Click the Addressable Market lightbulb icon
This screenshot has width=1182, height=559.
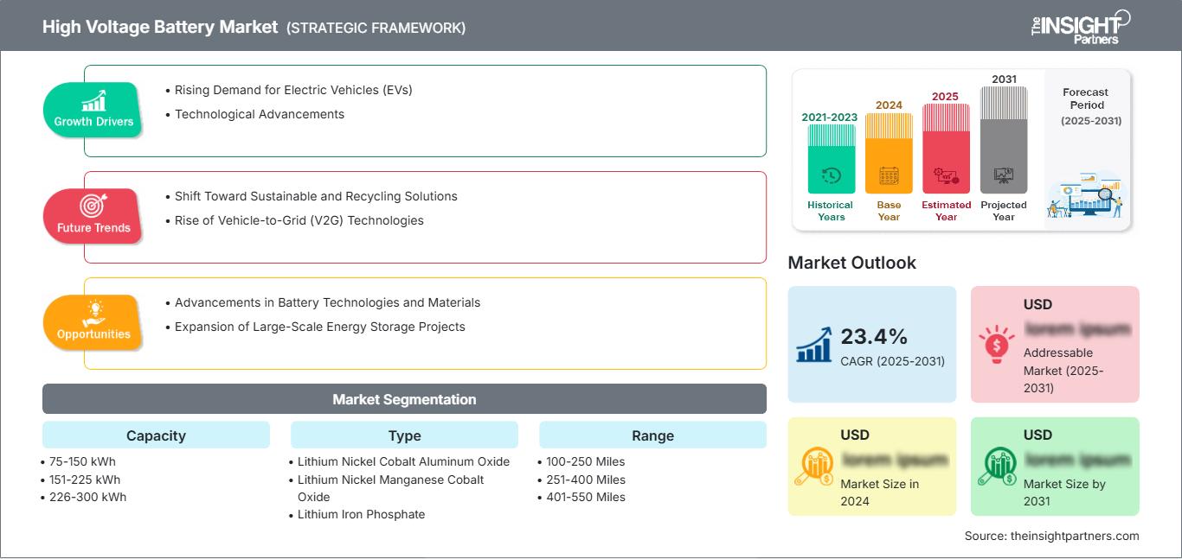pos(997,344)
